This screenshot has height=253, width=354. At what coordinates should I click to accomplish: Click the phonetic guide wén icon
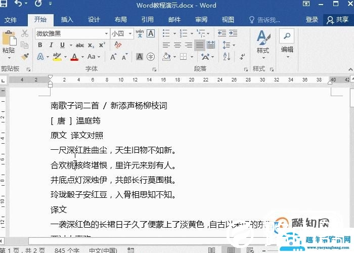tap(140, 33)
